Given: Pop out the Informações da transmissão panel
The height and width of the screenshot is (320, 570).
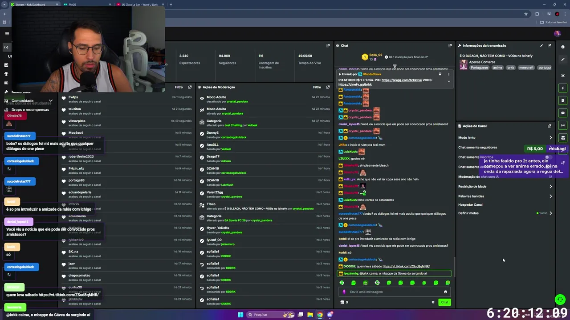Looking at the screenshot, I should pos(550,45).
